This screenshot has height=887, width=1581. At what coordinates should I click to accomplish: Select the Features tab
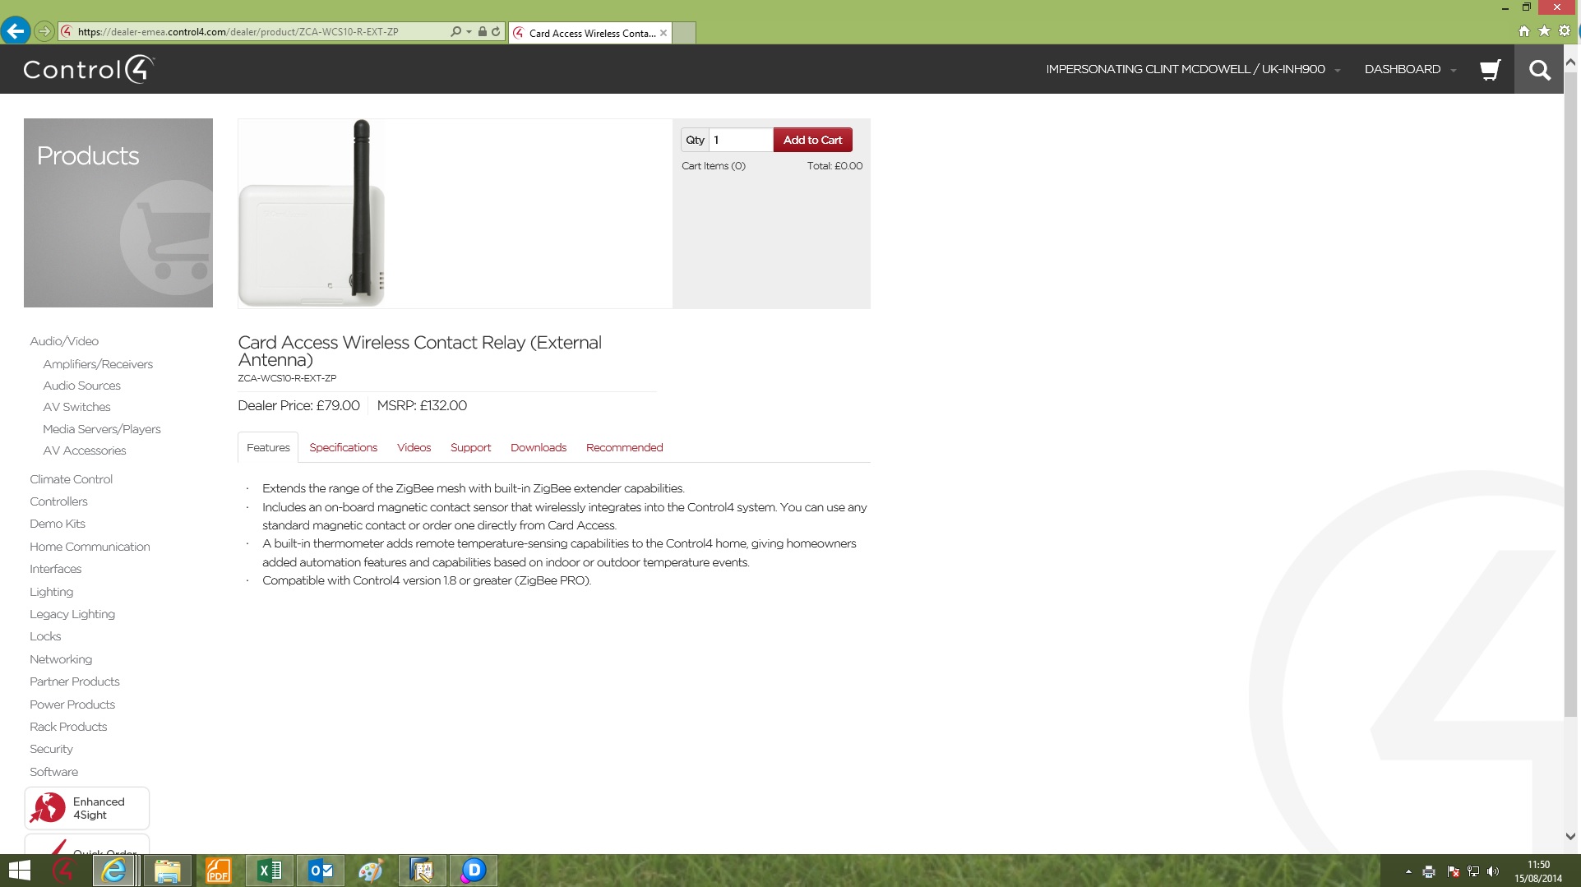tap(268, 447)
